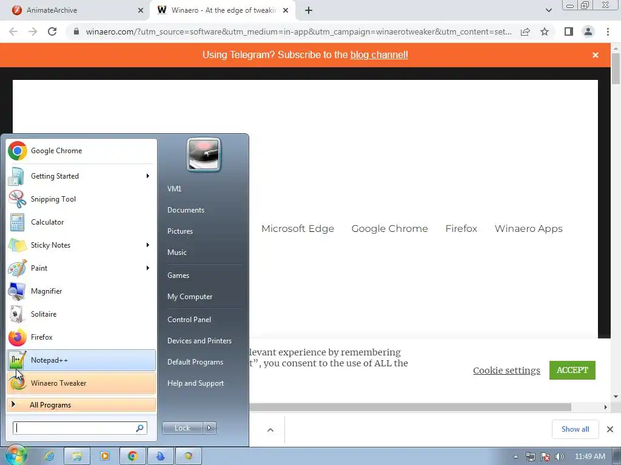Launch Solitaire from Start menu
This screenshot has width=621, height=465.
point(81,314)
